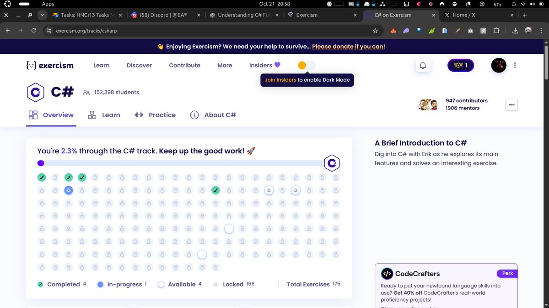Open the More menu
This screenshot has height=308, width=549.
click(x=225, y=65)
